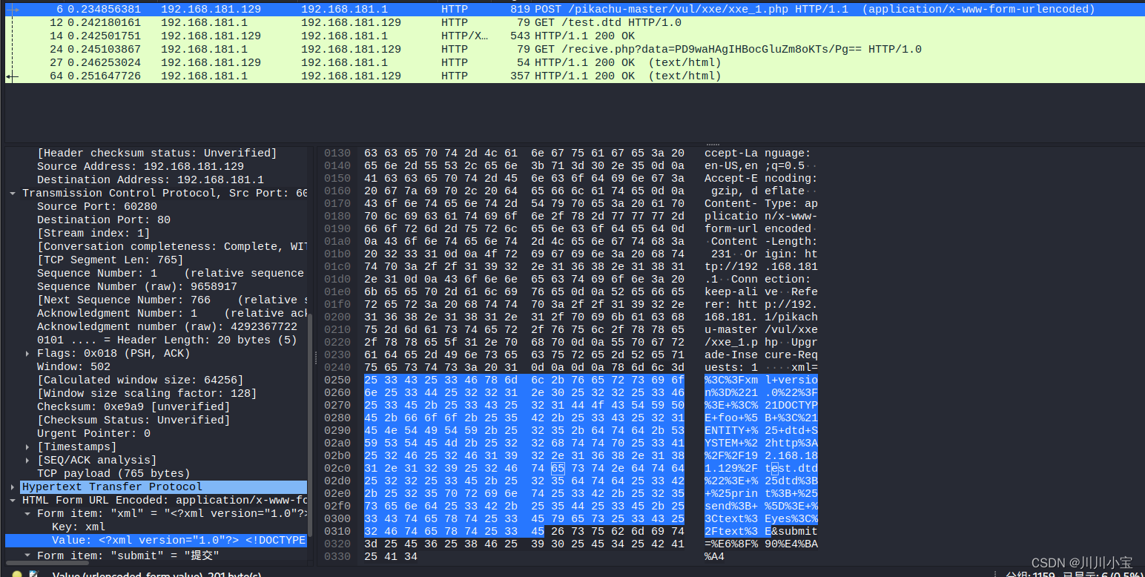Click the ASCII text 'u-master' in the bytes pane
This screenshot has height=577, width=1145.
coord(731,329)
